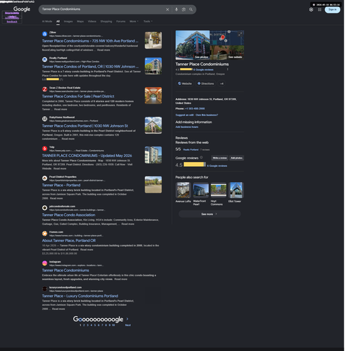Open the Zillow 725 NW 10th Ave result title
The image size is (348, 351).
pyautogui.click(x=90, y=41)
